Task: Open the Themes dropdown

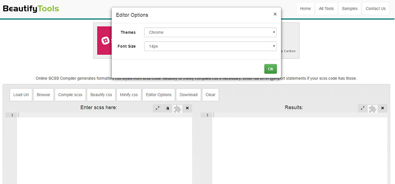Action: pos(211,32)
